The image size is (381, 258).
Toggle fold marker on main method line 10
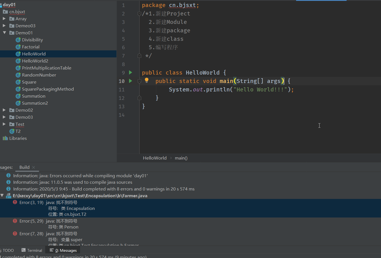[x=139, y=81]
